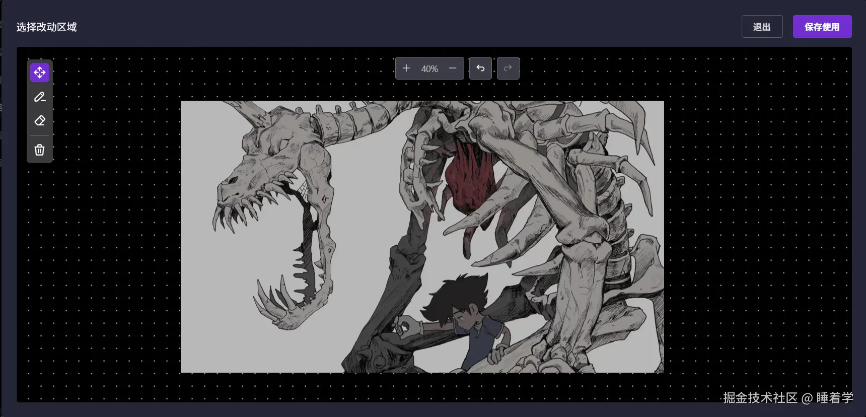Select the pencil brush tool
866x417 pixels.
40,97
